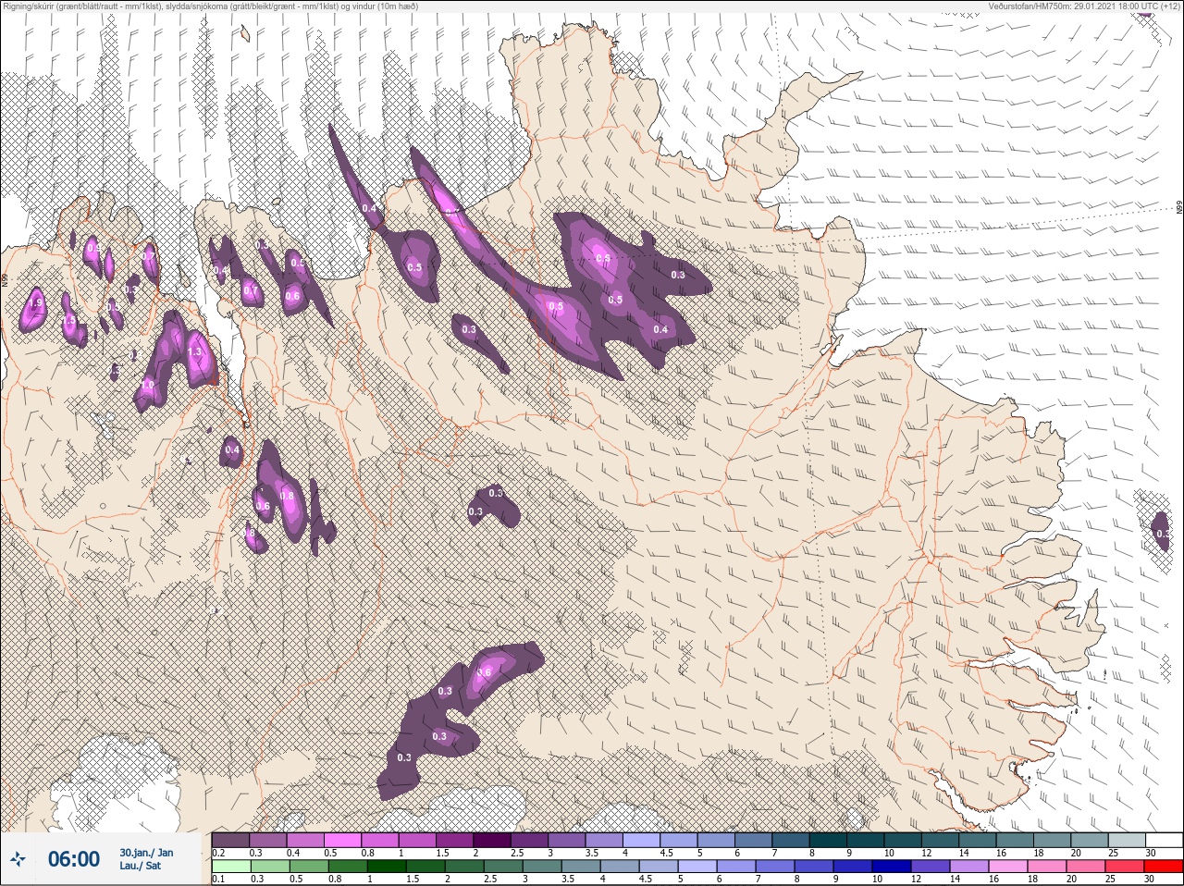The height and width of the screenshot is (886, 1184).
Task: Select the upper legend swatch between 2 and 2.5
Action: point(493,840)
